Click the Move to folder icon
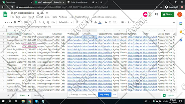Image resolution: width=185 pixels, height=104 pixels. point(42,13)
